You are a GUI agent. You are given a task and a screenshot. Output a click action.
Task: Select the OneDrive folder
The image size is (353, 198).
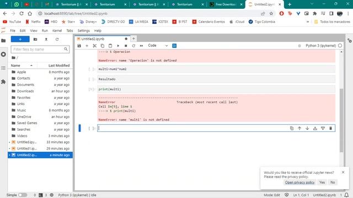(x=40, y=117)
